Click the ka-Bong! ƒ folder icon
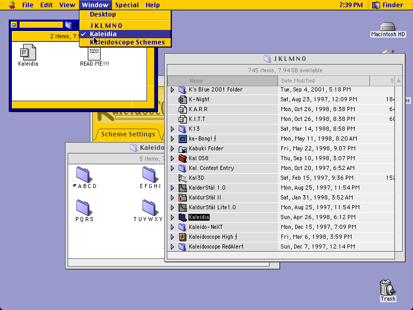The image size is (413, 310). [x=182, y=138]
